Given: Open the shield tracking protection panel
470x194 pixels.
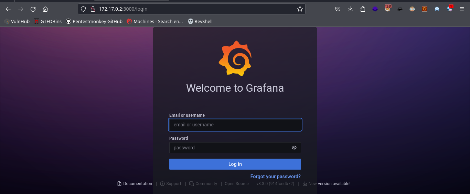Looking at the screenshot, I should click(83, 9).
